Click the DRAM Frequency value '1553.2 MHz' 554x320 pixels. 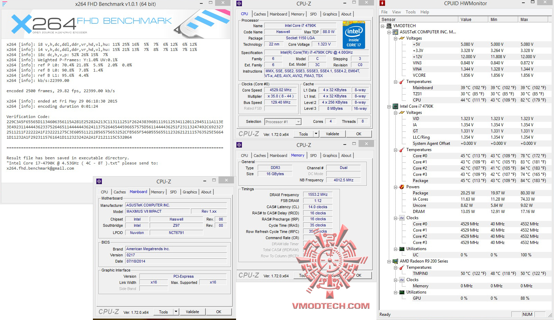point(318,194)
